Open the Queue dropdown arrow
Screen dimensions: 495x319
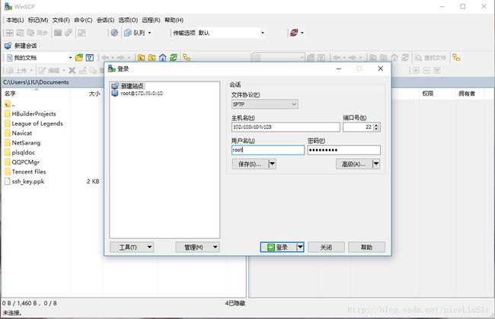[x=149, y=33]
